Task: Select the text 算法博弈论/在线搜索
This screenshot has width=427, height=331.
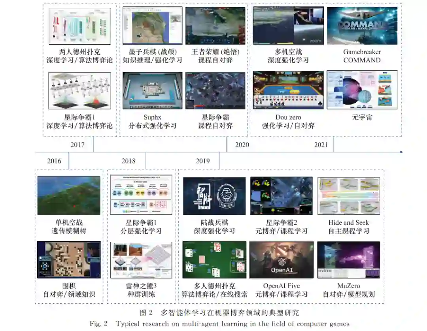Action: pyautogui.click(x=214, y=294)
